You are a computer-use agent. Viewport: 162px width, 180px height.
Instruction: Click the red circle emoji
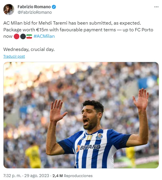coord(16,36)
